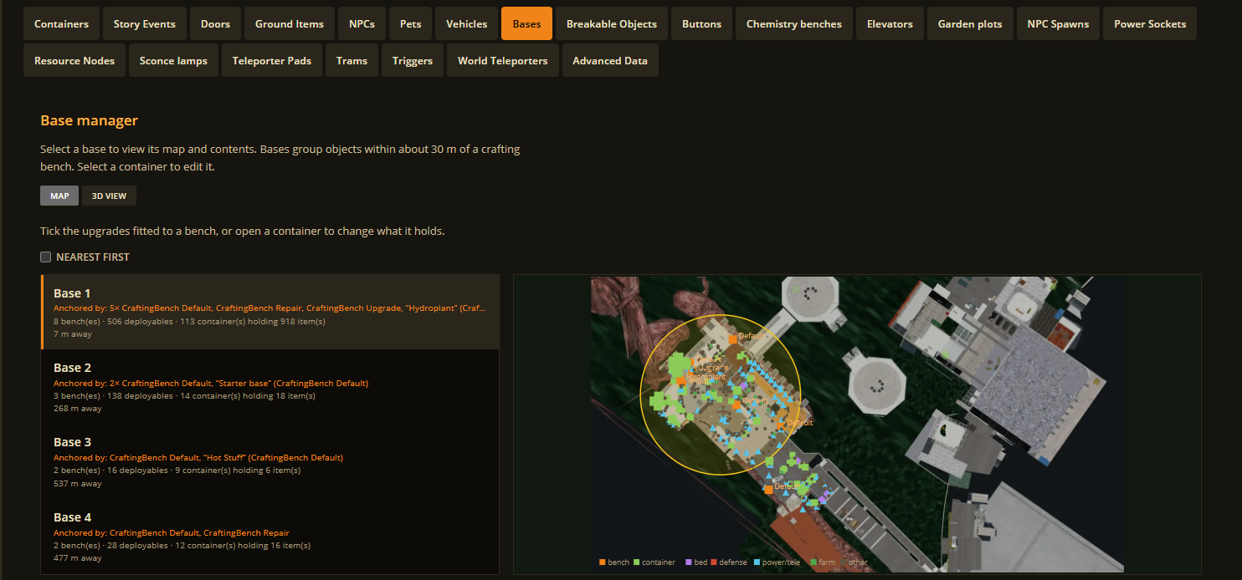Image resolution: width=1242 pixels, height=580 pixels.
Task: Select Base 1 in the base list
Action: [x=269, y=313]
